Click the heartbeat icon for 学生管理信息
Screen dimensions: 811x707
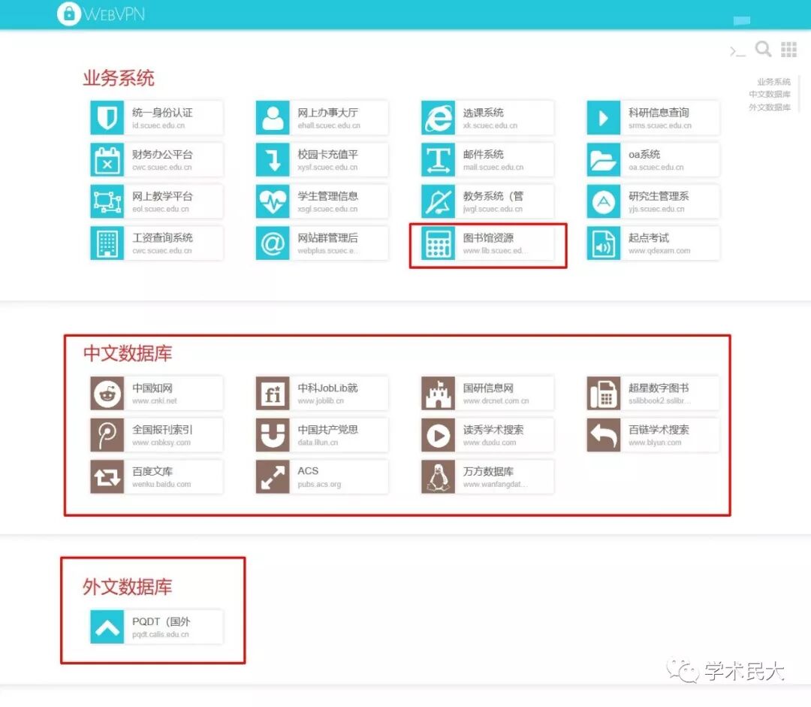tap(273, 201)
